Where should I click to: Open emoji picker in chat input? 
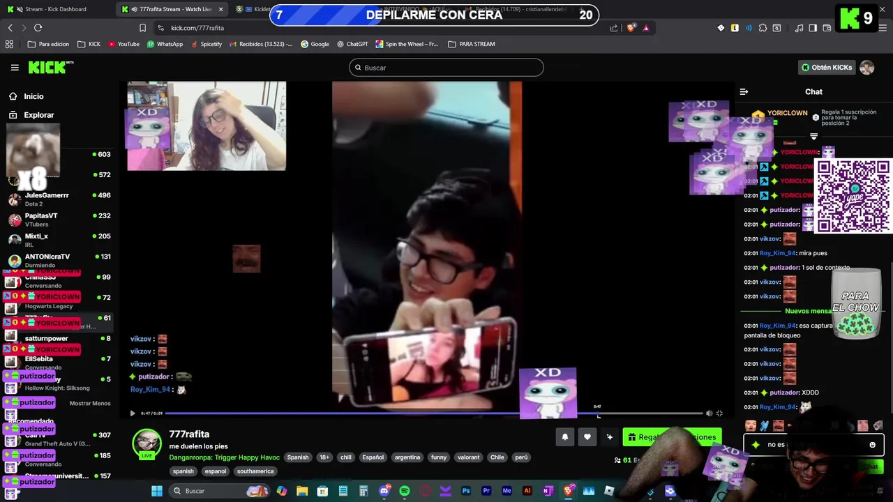(x=872, y=445)
